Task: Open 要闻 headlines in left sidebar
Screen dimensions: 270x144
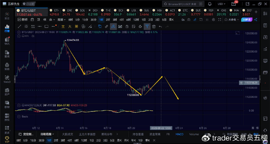Action: coord(7,54)
